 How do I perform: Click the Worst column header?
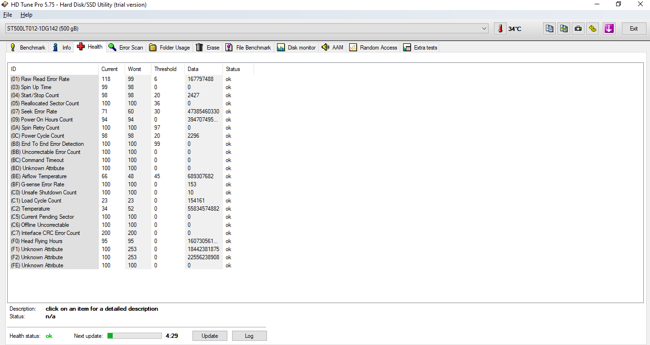138,69
